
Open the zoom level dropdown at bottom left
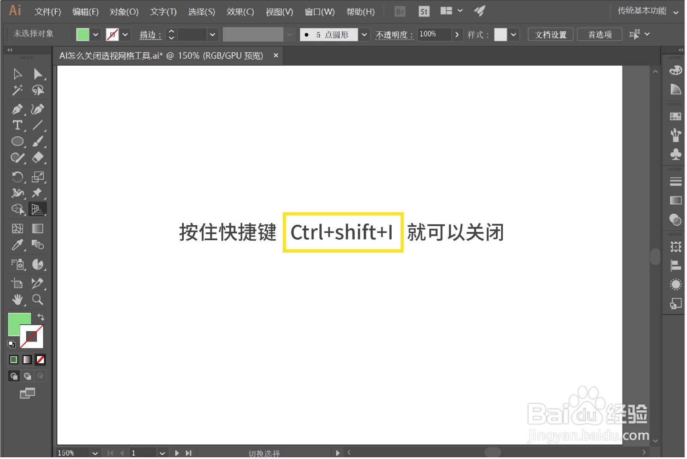[x=95, y=453]
